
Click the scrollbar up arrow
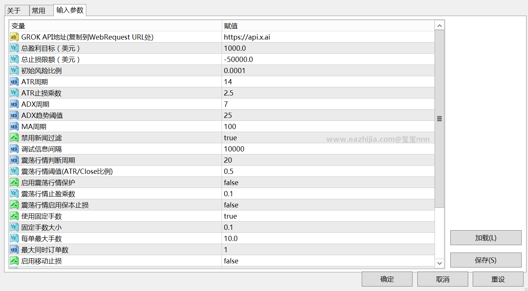coord(439,25)
